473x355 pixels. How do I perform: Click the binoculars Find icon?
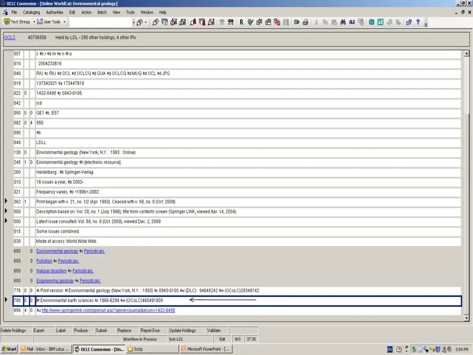coord(343,22)
